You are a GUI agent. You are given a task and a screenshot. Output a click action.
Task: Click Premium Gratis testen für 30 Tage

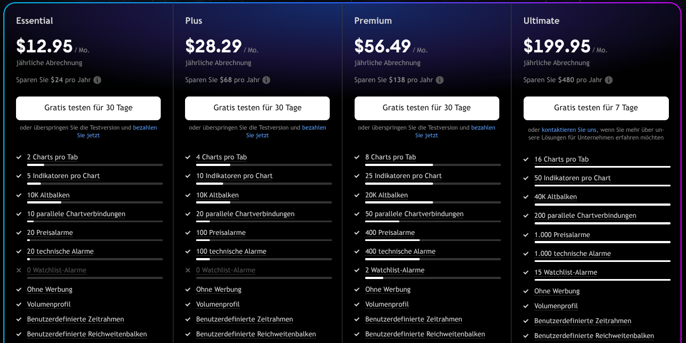tap(426, 108)
